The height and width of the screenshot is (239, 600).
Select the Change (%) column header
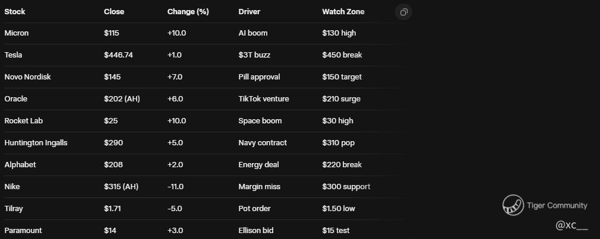188,12
